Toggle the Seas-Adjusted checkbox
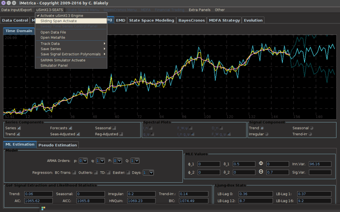The image size is (340, 212). pyautogui.click(x=78, y=134)
